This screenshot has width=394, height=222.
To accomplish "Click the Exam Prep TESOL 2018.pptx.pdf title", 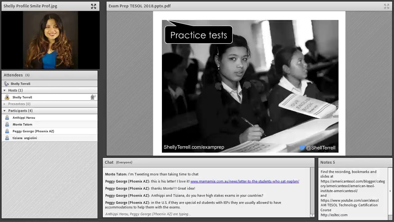I will tap(139, 6).
